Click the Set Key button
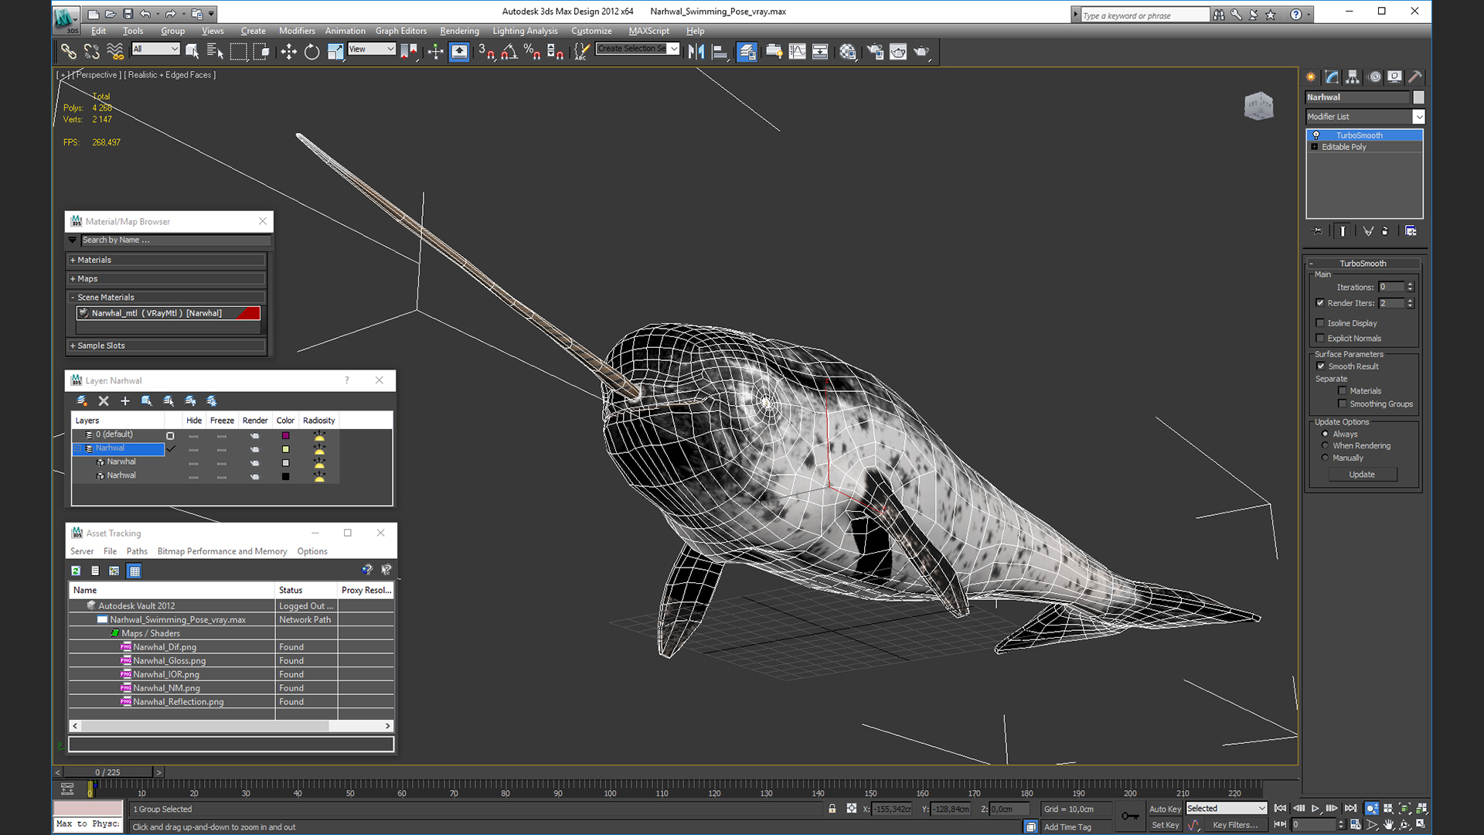 [1165, 825]
